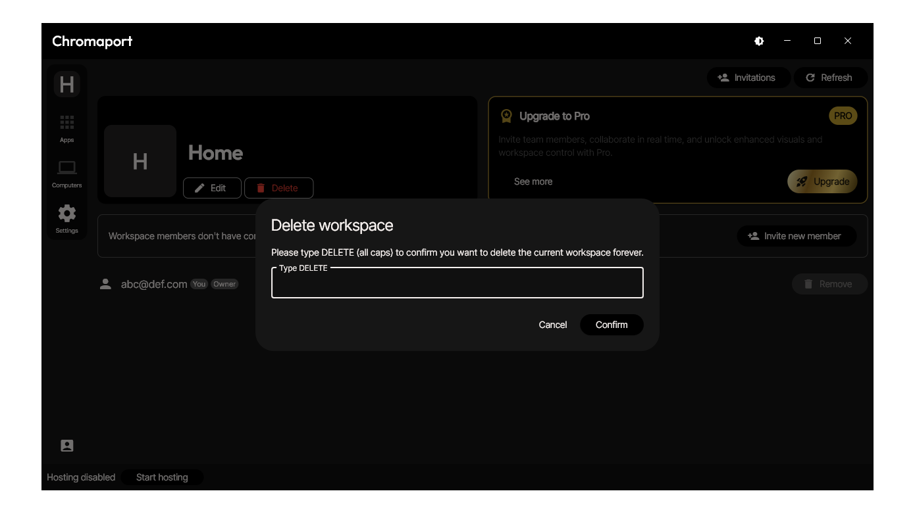
Task: Click the rocket Upgrade button
Action: click(x=822, y=181)
